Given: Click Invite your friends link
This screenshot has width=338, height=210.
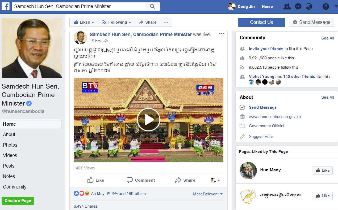Looking at the screenshot, I should pyautogui.click(x=266, y=49).
